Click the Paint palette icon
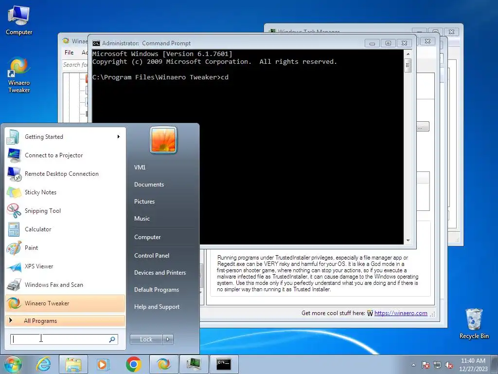Viewport: 498px width, 374px height. point(13,248)
